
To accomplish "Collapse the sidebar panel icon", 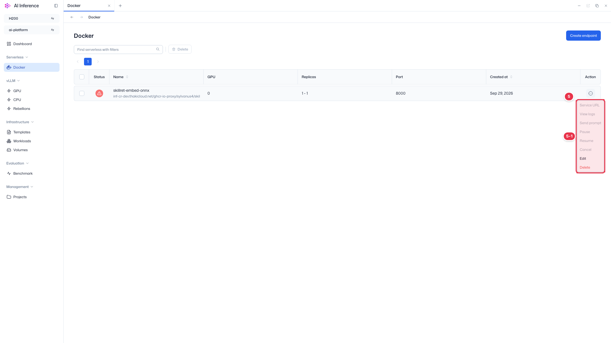I will pos(56,6).
